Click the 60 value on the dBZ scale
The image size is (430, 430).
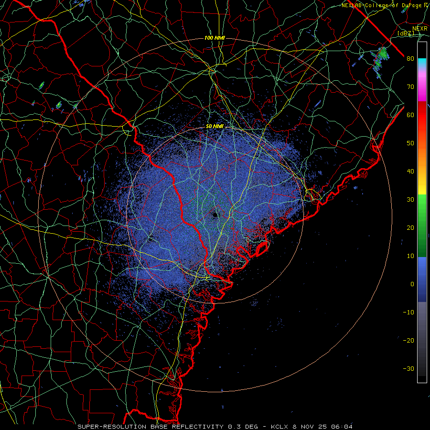(x=410, y=115)
